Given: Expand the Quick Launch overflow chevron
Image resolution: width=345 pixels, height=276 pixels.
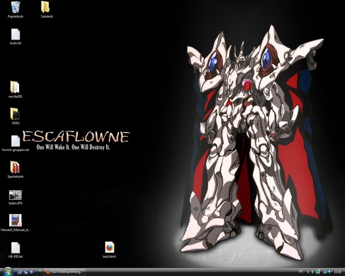Looking at the screenshot, I should (40, 271).
